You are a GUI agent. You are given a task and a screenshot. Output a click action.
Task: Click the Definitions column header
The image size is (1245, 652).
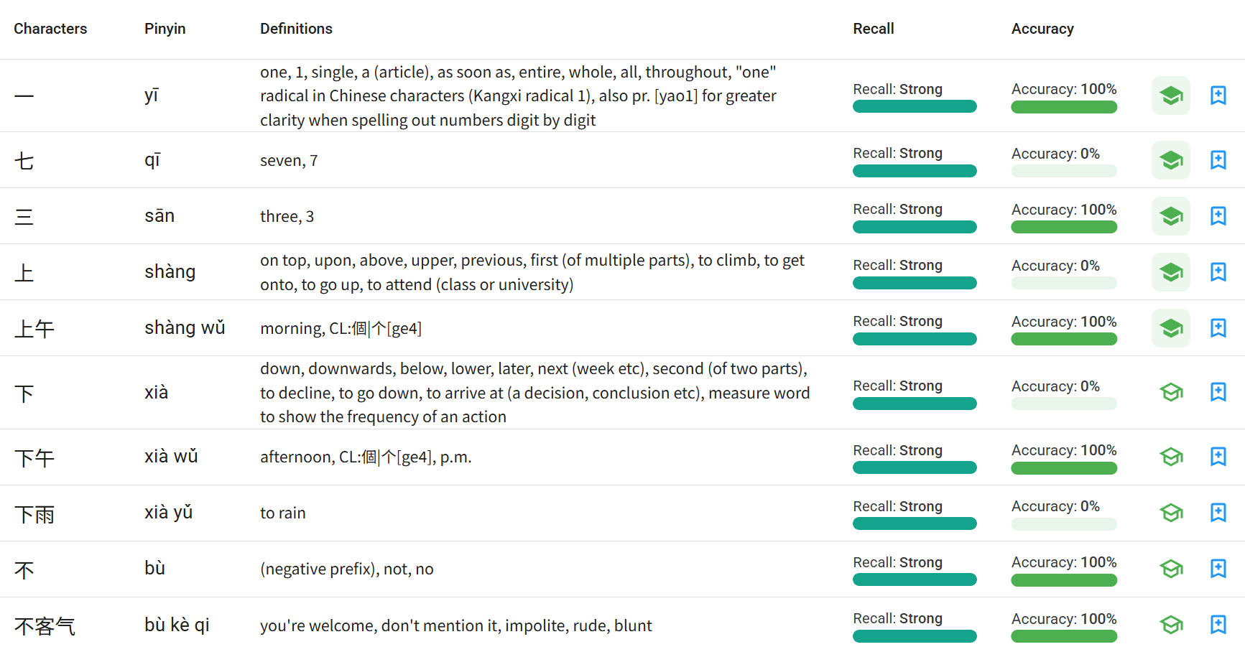tap(296, 29)
